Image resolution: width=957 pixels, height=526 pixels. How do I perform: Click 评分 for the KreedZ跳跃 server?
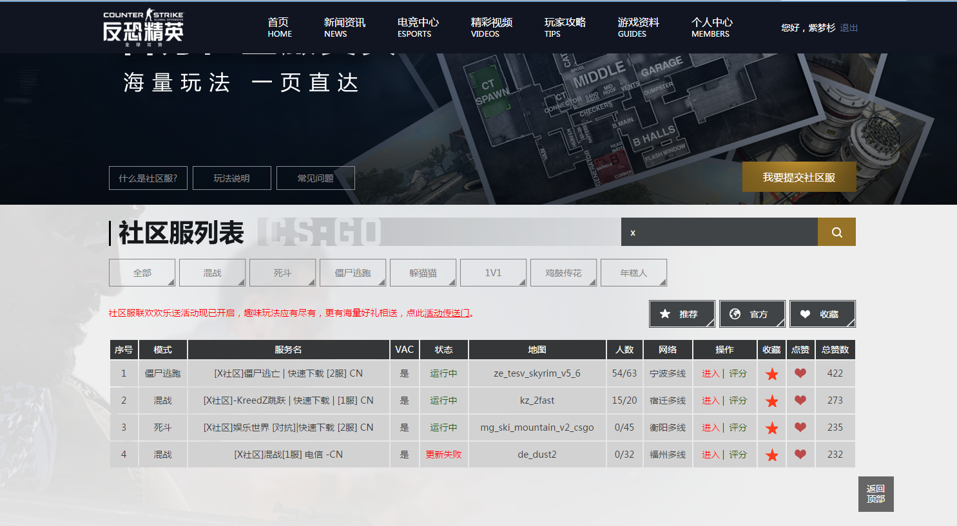[x=738, y=400]
